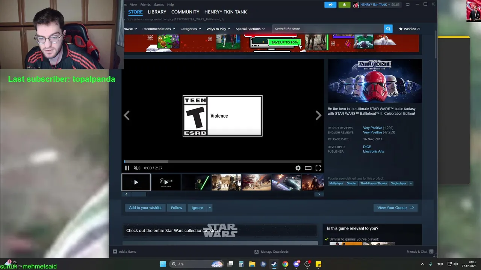
Task: Open the English reviews Very Positive link
Action: 372,132
